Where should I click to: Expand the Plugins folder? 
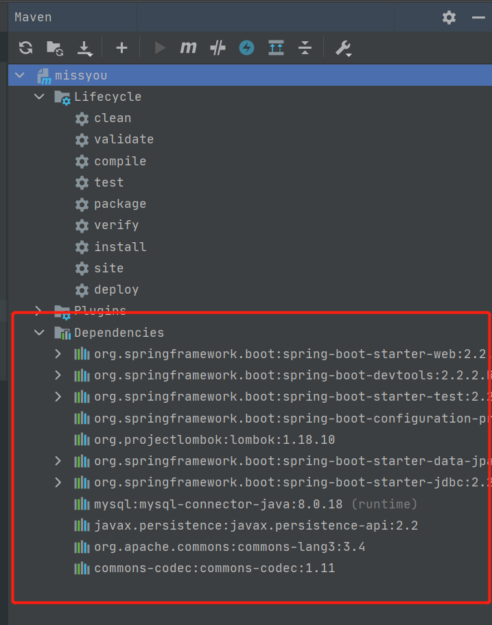click(38, 311)
